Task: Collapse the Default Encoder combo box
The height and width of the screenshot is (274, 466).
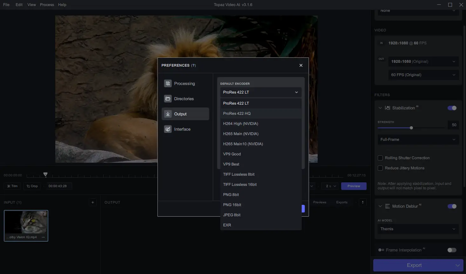Action: [261, 92]
